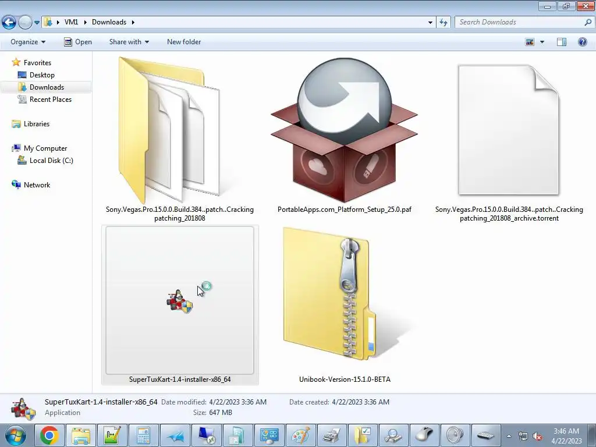Click the network tray icon
596x447 pixels.
pyautogui.click(x=523, y=436)
